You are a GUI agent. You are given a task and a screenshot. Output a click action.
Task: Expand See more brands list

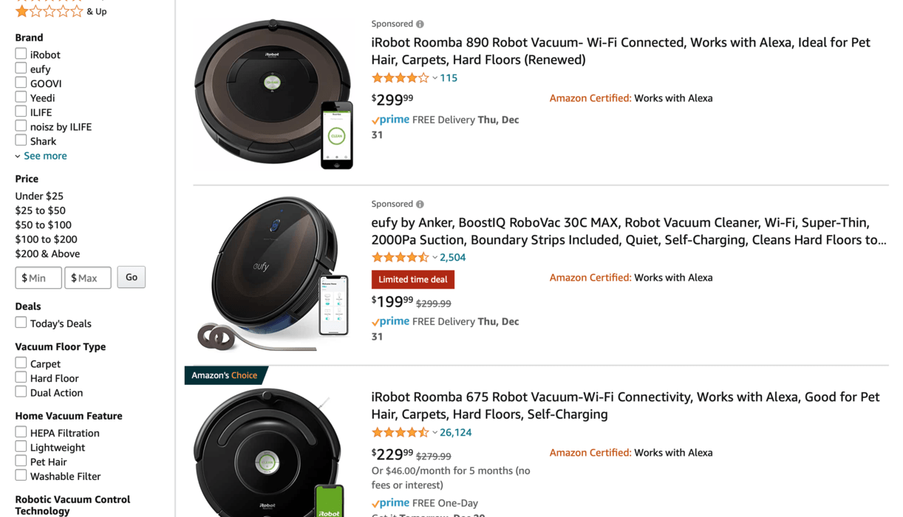41,155
